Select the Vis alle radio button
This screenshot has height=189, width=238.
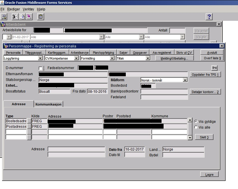[196, 127]
